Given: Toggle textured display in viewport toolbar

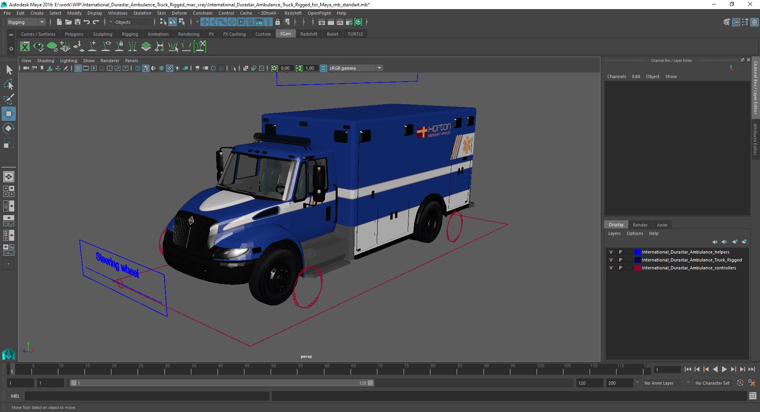Looking at the screenshot, I should click(x=169, y=68).
